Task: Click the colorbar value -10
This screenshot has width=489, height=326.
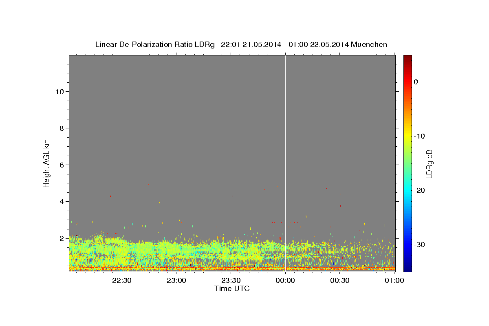Action: click(x=419, y=136)
